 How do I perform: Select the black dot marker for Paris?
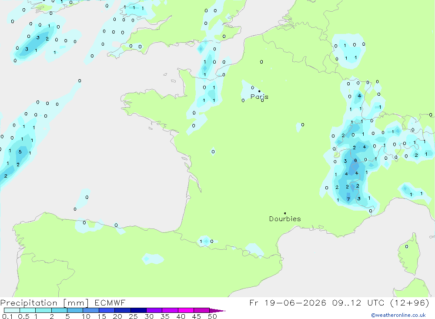coord(259,91)
